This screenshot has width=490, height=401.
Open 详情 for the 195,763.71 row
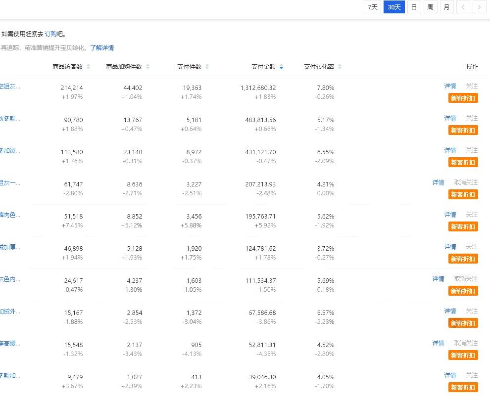(x=450, y=215)
